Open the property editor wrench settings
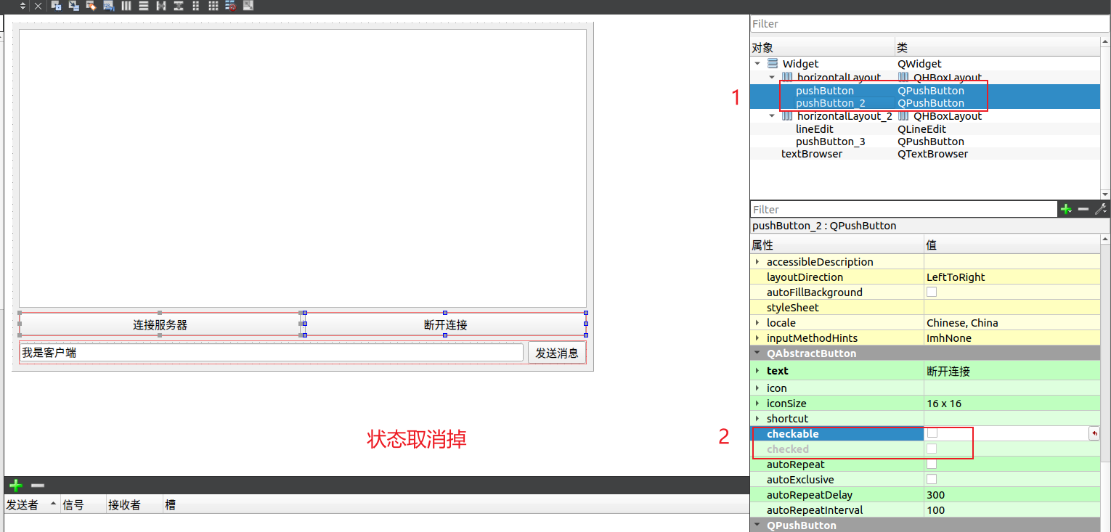This screenshot has width=1111, height=532. (x=1101, y=209)
